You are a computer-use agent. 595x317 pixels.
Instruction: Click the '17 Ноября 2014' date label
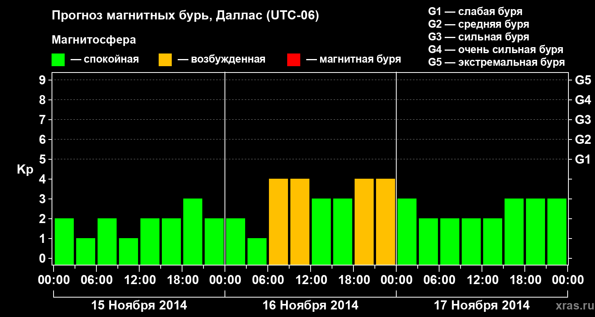tap(482, 306)
